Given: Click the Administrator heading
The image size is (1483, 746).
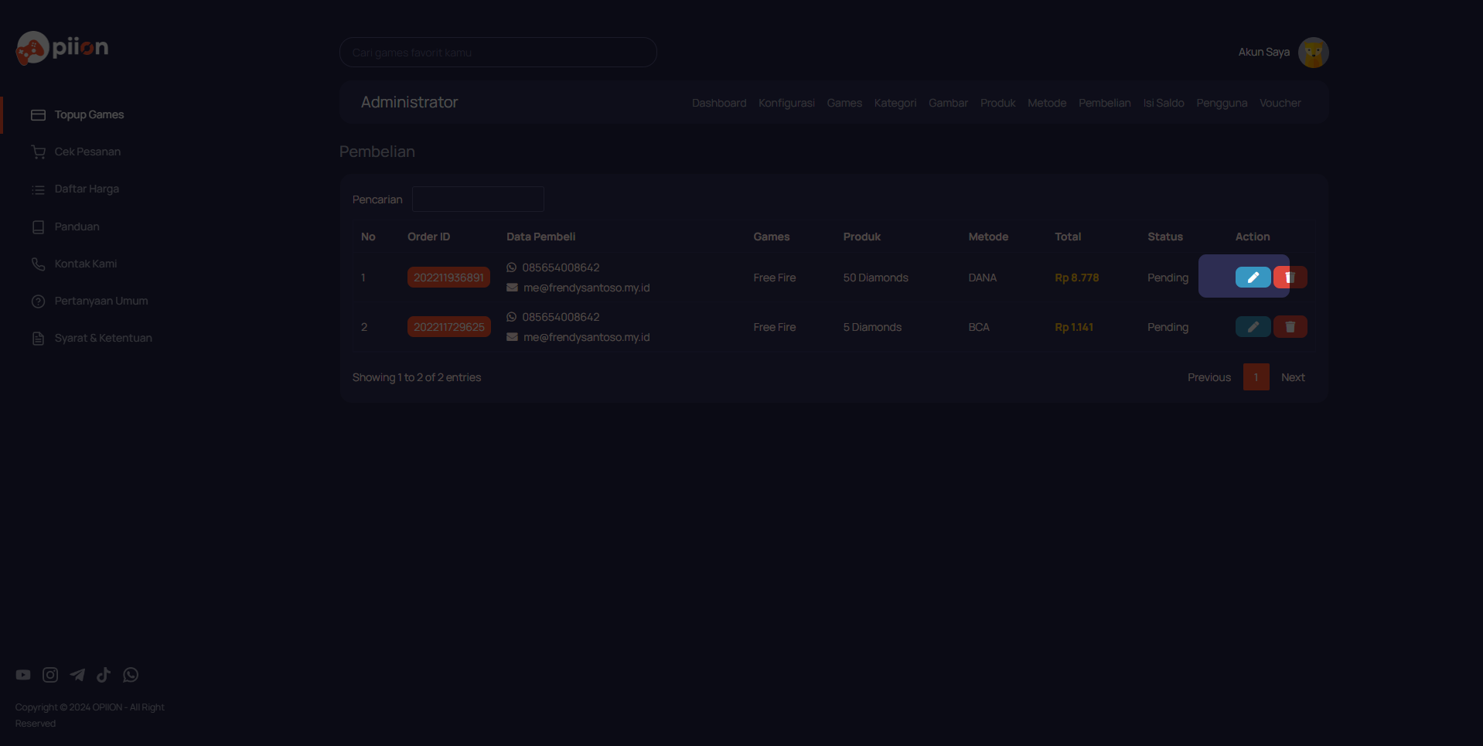Looking at the screenshot, I should pyautogui.click(x=409, y=102).
